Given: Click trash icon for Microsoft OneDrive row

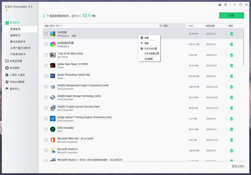Looking at the screenshot, I should click(x=231, y=150).
